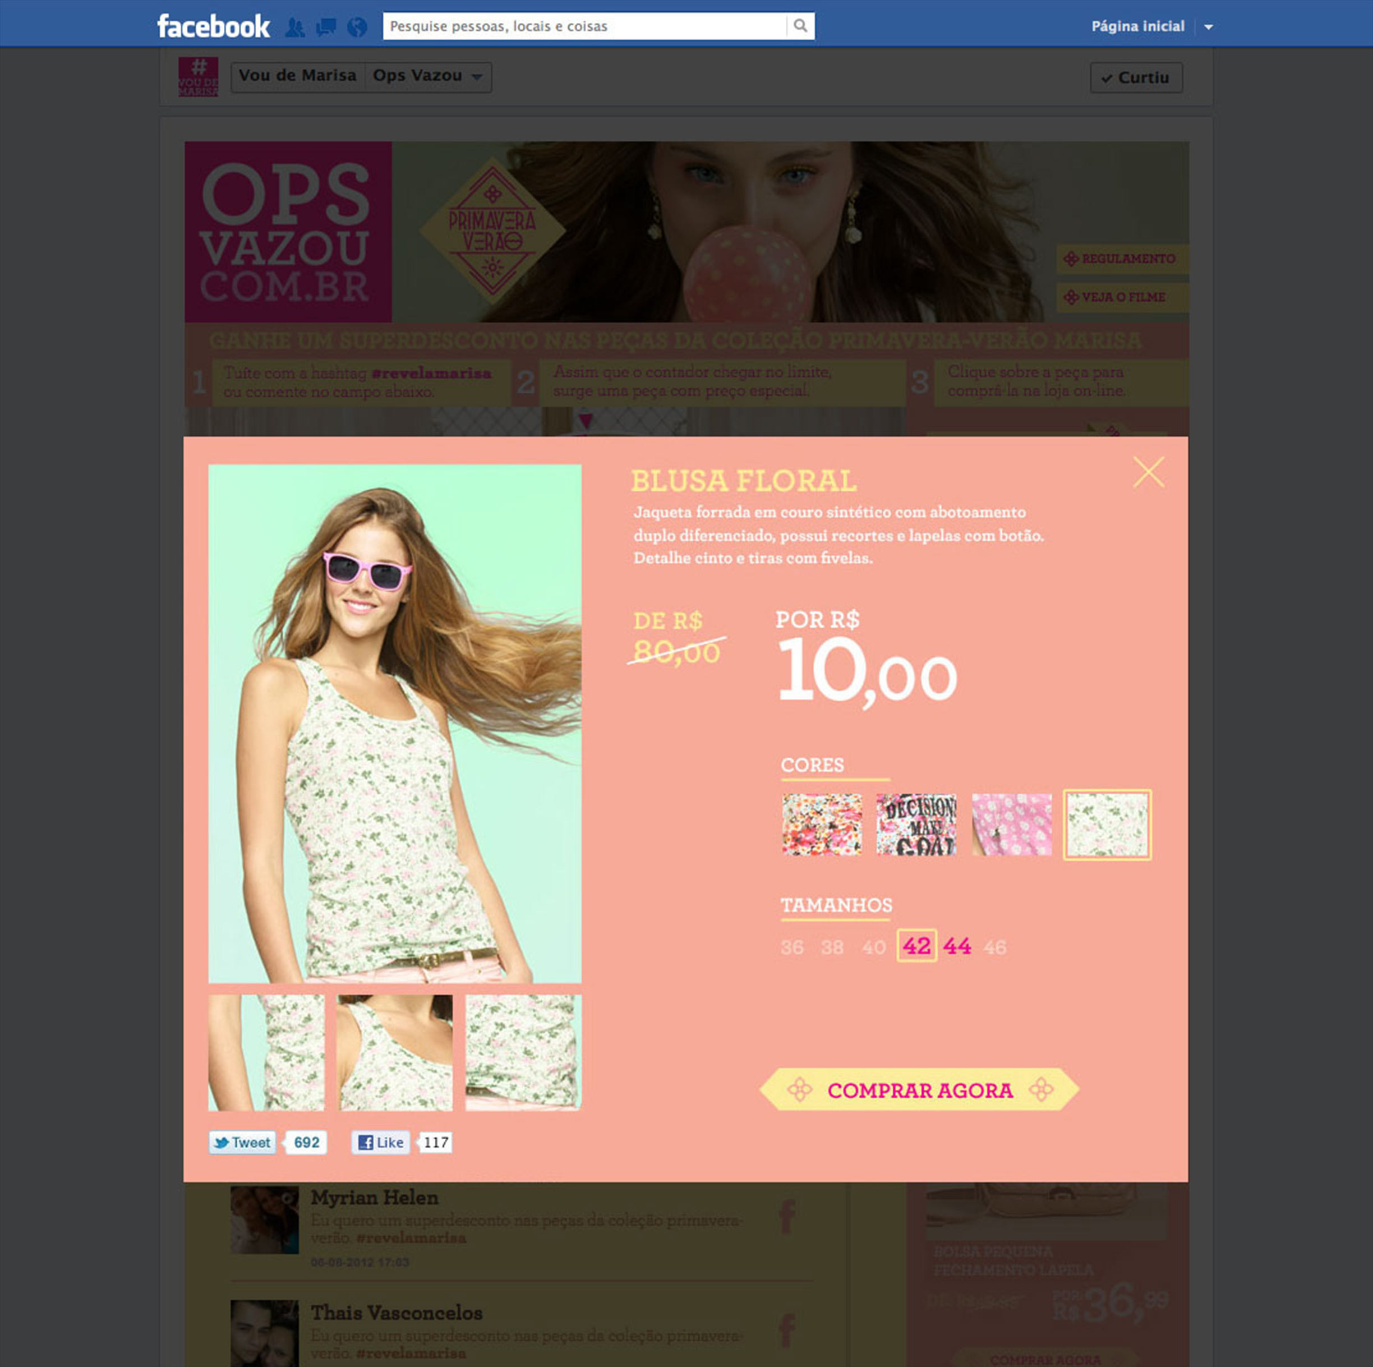Open the middle neckline thumbnail
The image size is (1373, 1367).
pyautogui.click(x=394, y=1052)
